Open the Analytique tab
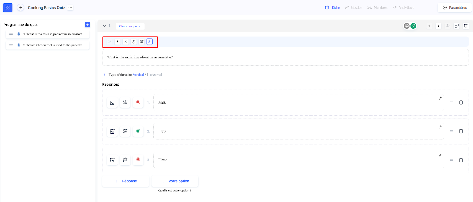This screenshot has height=202, width=473. pos(404,8)
